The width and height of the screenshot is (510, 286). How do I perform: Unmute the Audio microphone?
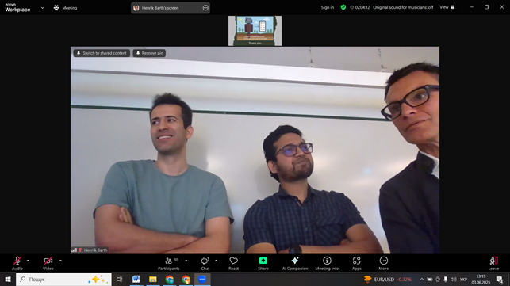point(17,261)
